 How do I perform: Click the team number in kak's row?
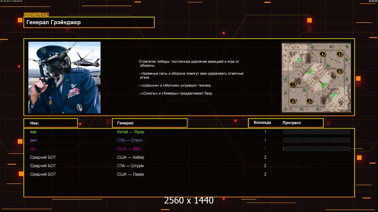(x=265, y=132)
